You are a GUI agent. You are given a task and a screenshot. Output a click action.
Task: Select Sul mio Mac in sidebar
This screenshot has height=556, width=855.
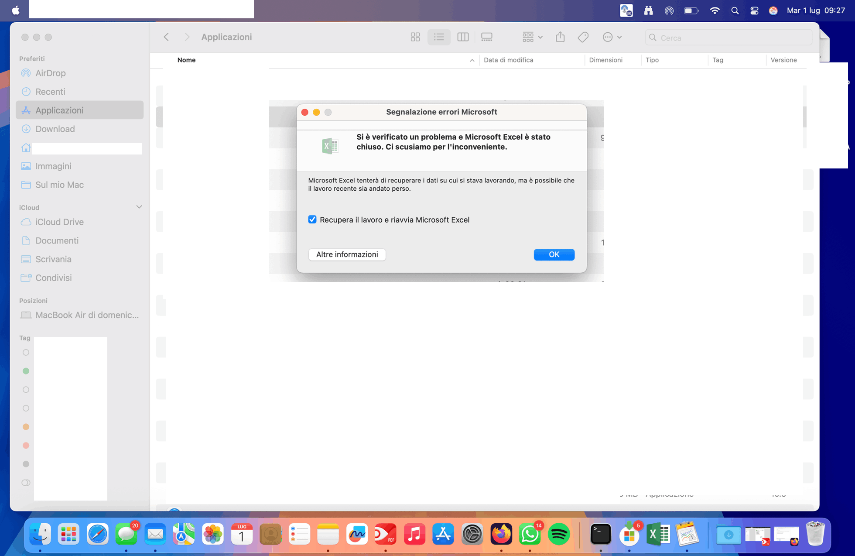pyautogui.click(x=80, y=185)
